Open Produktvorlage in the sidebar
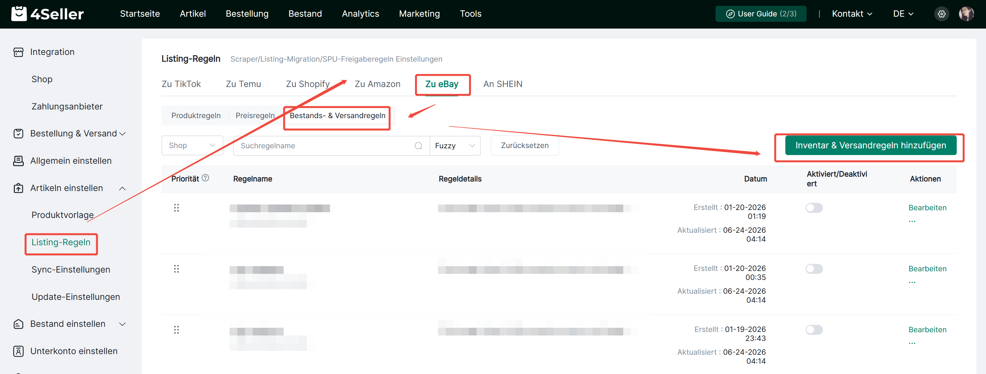 click(63, 215)
